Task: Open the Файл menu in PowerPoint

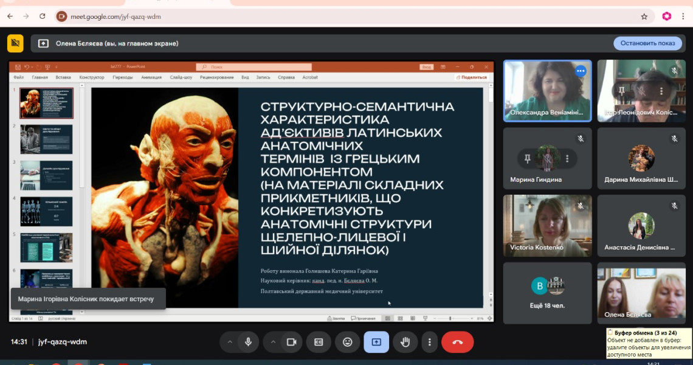Action: pos(19,77)
